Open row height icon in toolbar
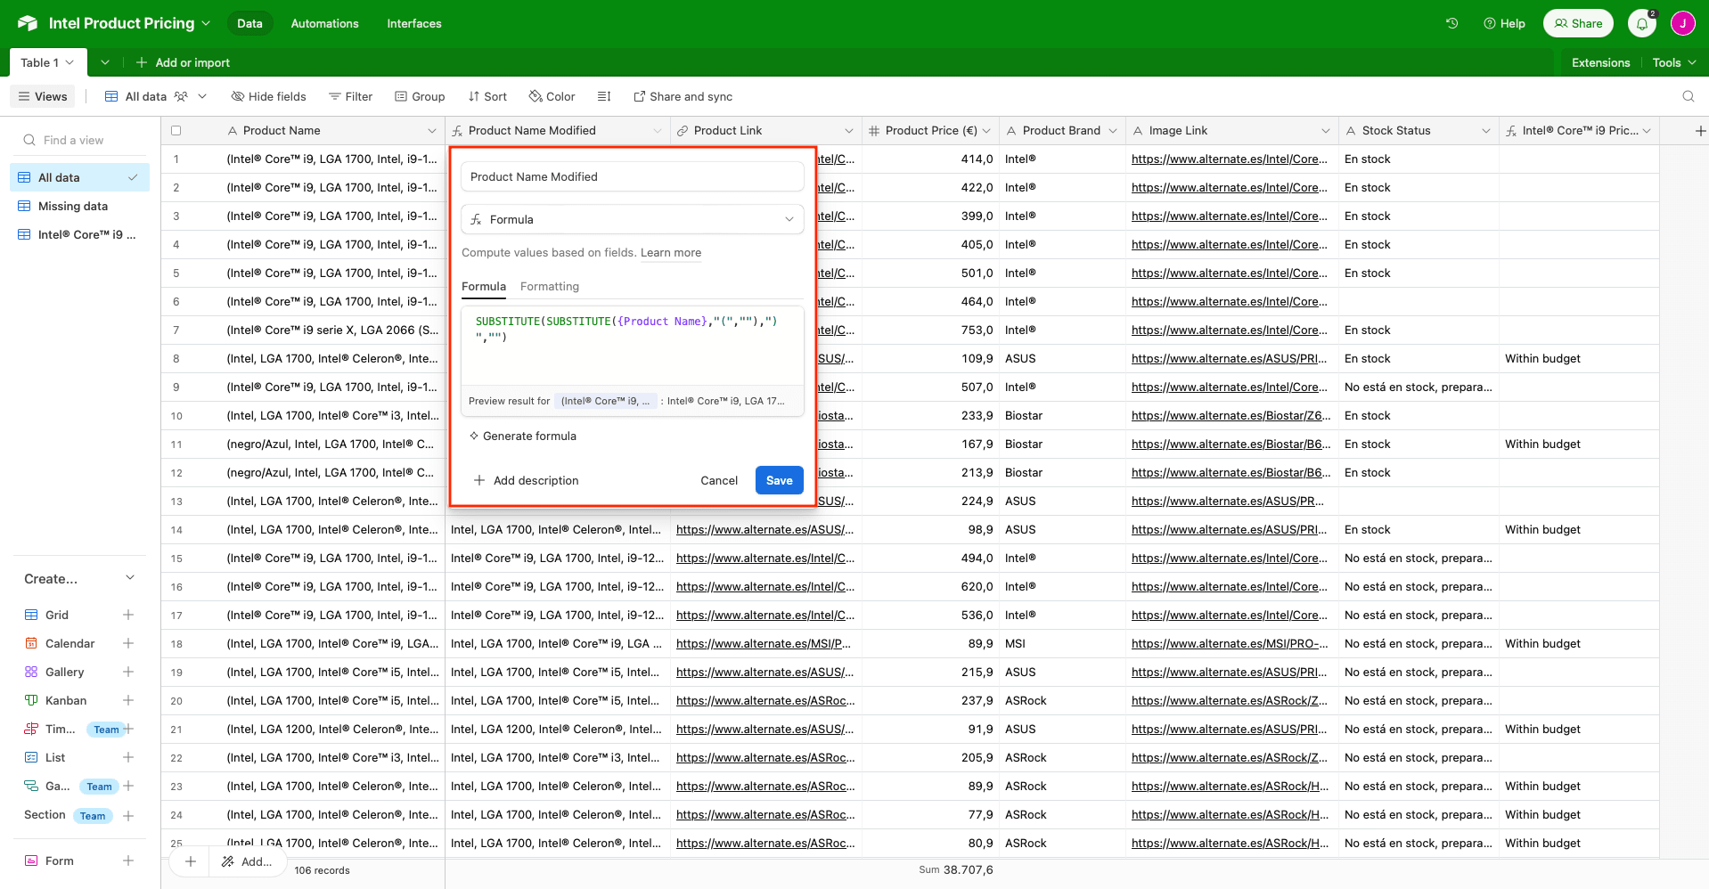 pos(604,96)
